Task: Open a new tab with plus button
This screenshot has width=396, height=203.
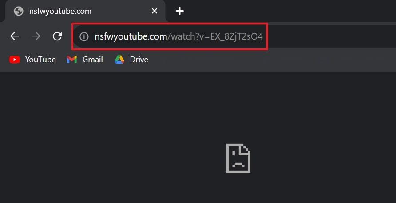Action: [179, 11]
